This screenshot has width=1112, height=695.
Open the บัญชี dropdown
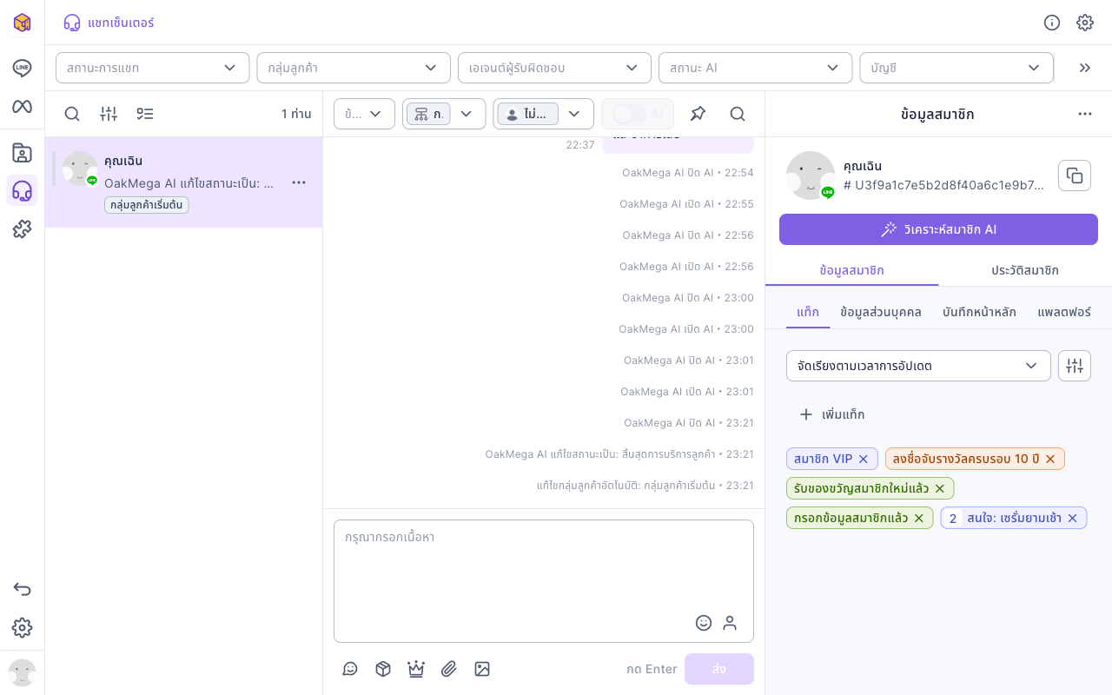pyautogui.click(x=956, y=68)
